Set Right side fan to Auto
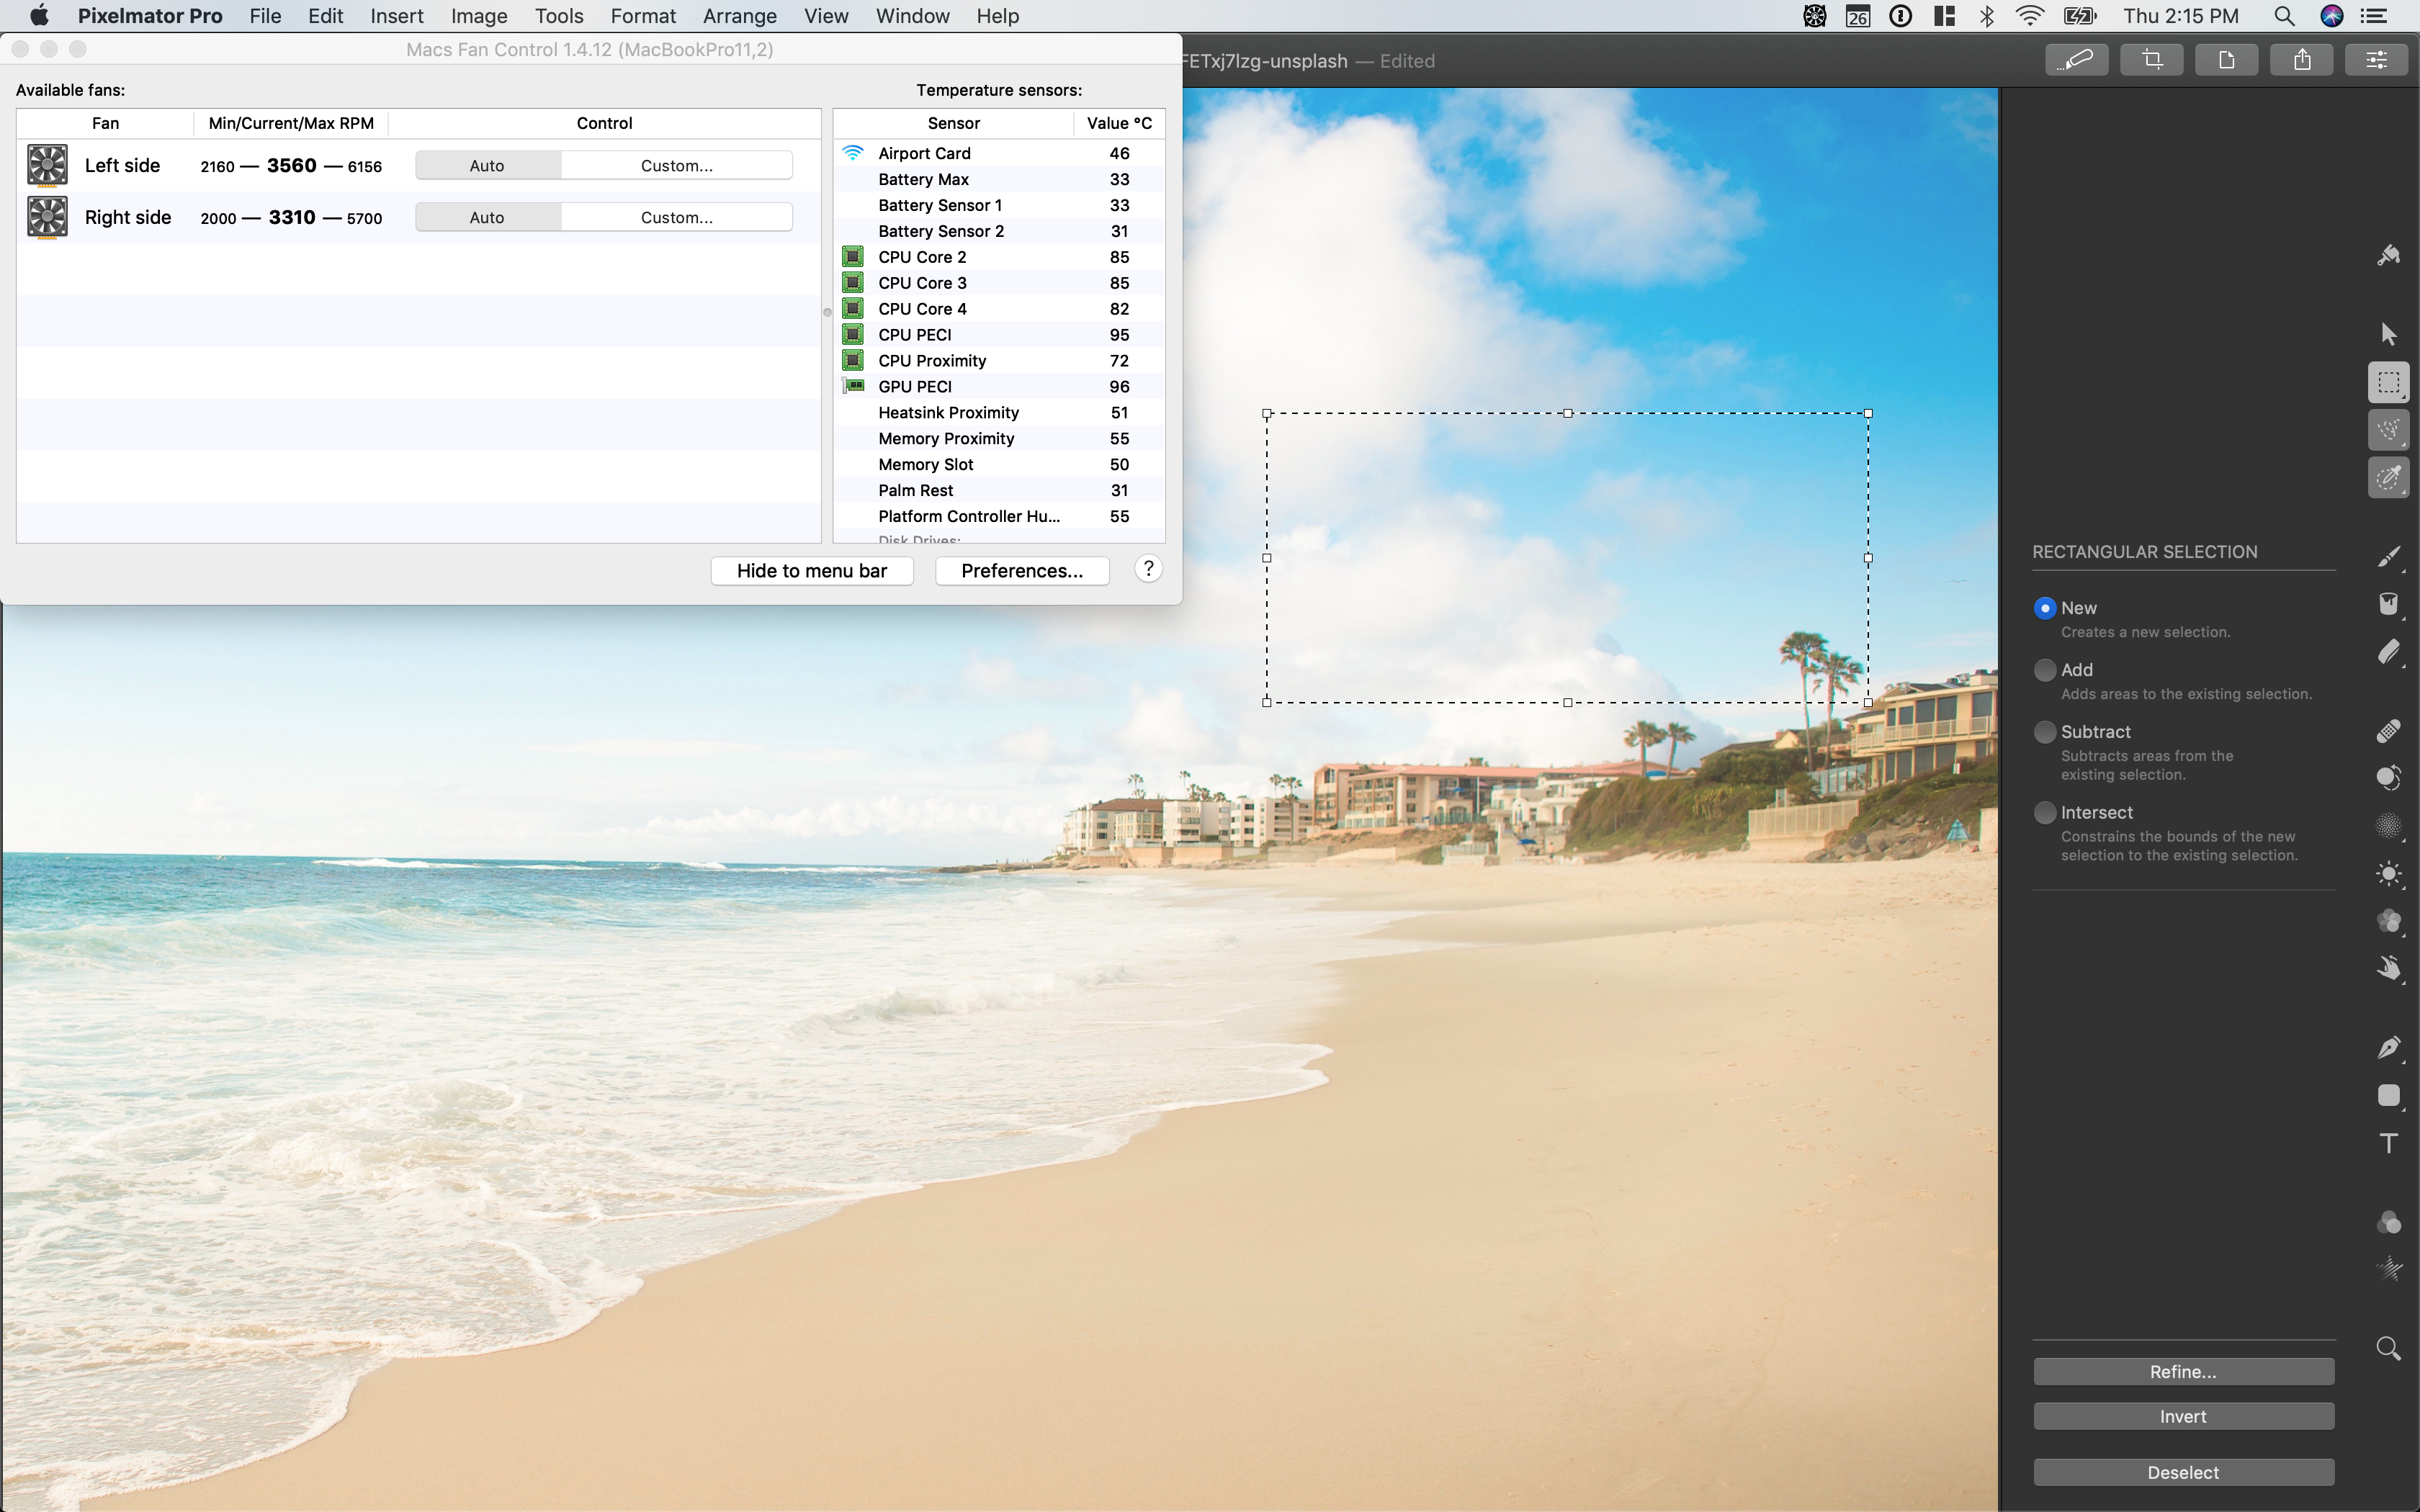The image size is (2420, 1512). (487, 218)
